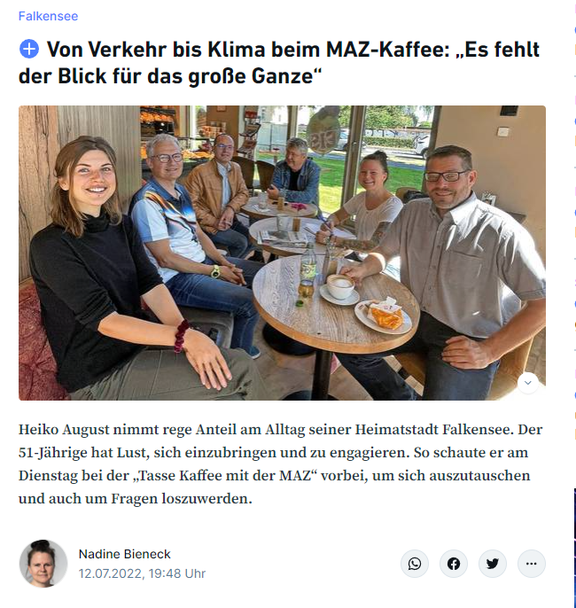This screenshot has width=576, height=608.
Task: Click the blue MAZ+ premium plus icon
Action: 29,50
